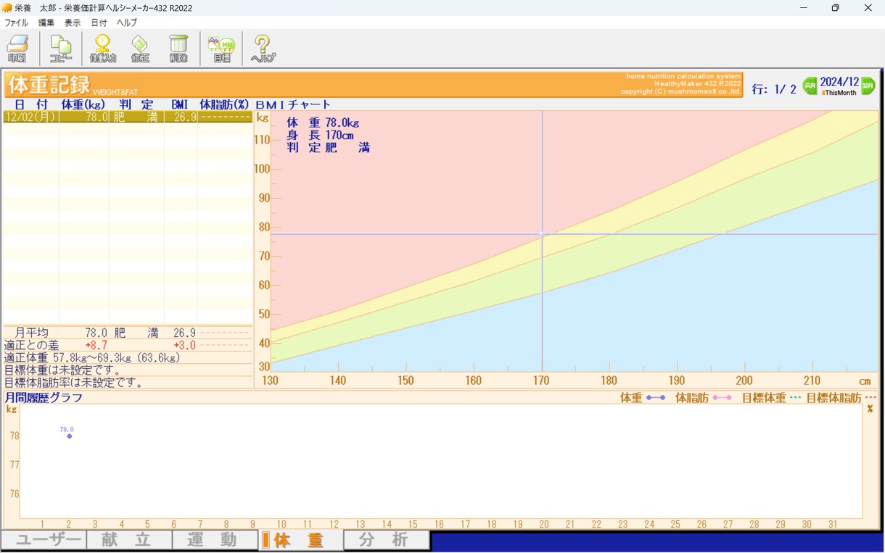Image resolution: width=885 pixels, height=553 pixels.
Task: Click the 修正 edit toolbar icon
Action: click(140, 49)
